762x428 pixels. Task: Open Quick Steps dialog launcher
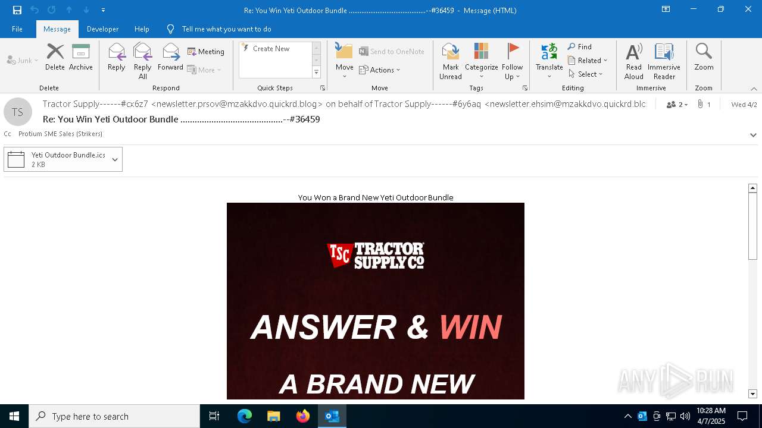[323, 88]
